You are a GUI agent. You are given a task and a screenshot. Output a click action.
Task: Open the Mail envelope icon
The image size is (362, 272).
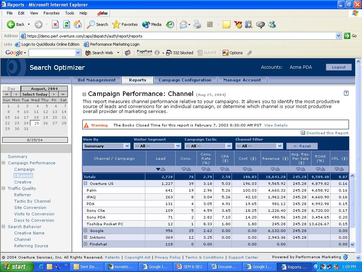(x=183, y=24)
